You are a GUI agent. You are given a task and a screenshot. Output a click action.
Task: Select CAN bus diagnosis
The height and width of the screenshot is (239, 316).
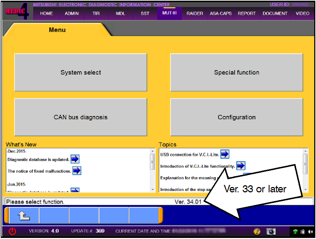coord(81,117)
